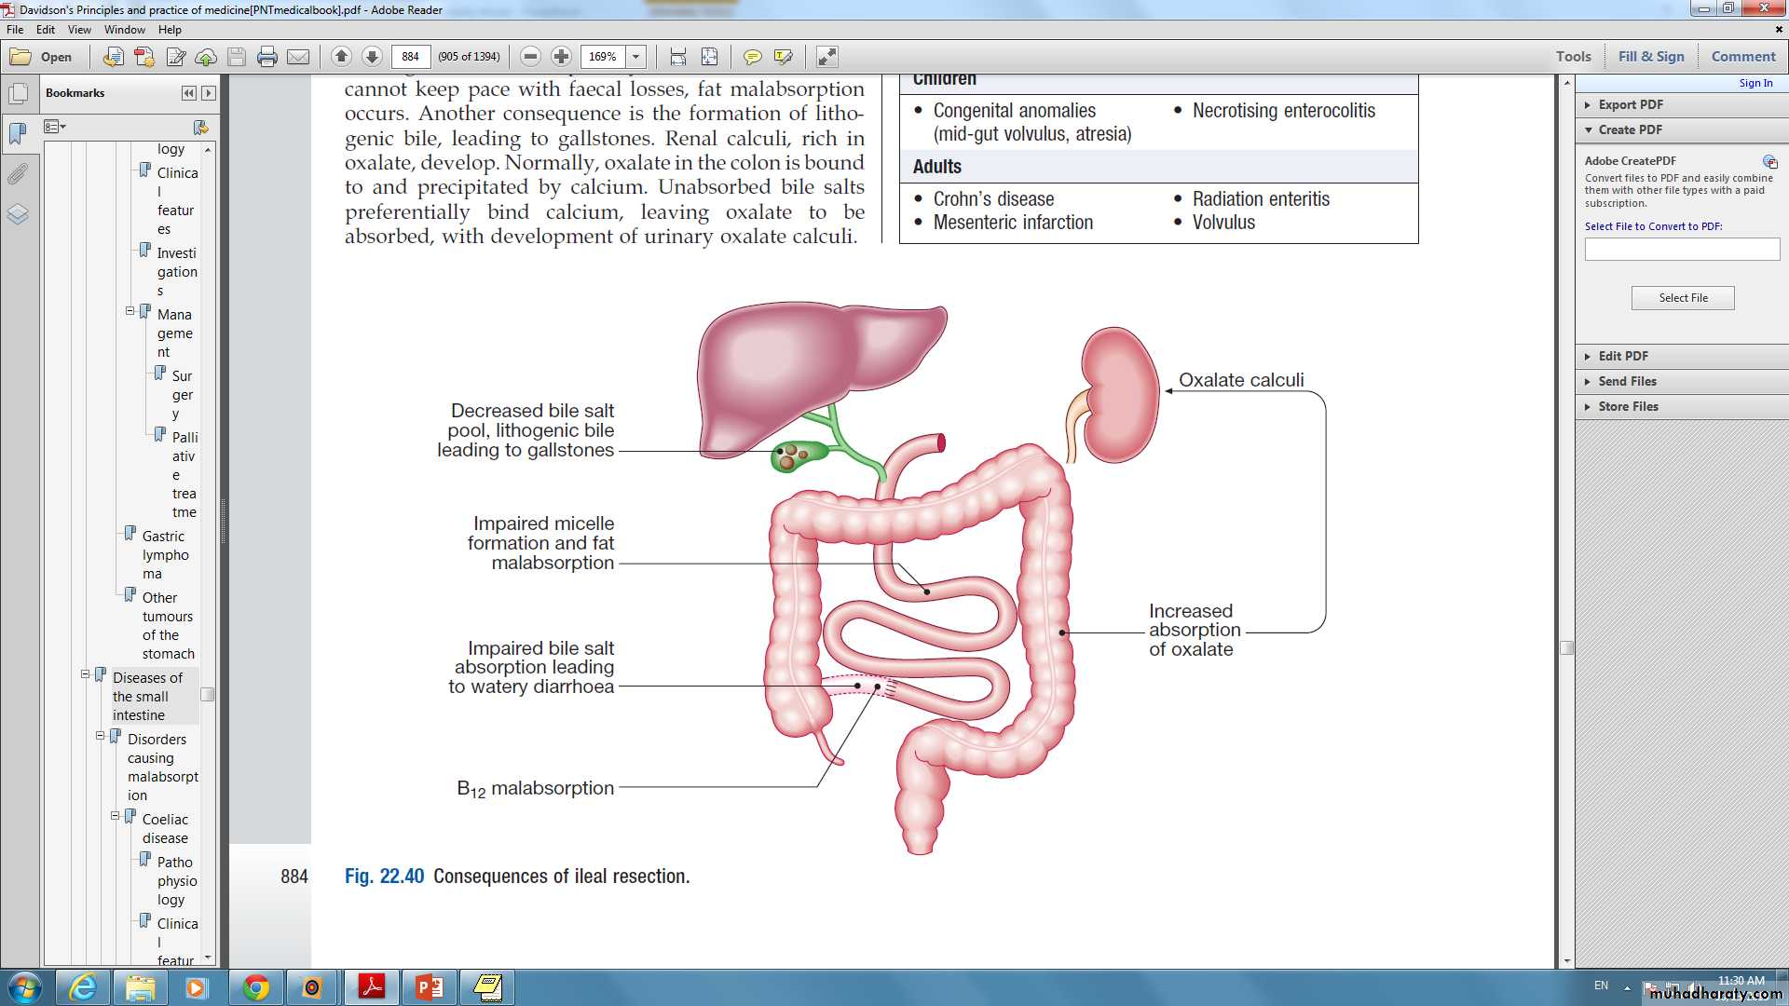Image resolution: width=1789 pixels, height=1006 pixels.
Task: Collapse the Management bookmark node
Action: 130,311
